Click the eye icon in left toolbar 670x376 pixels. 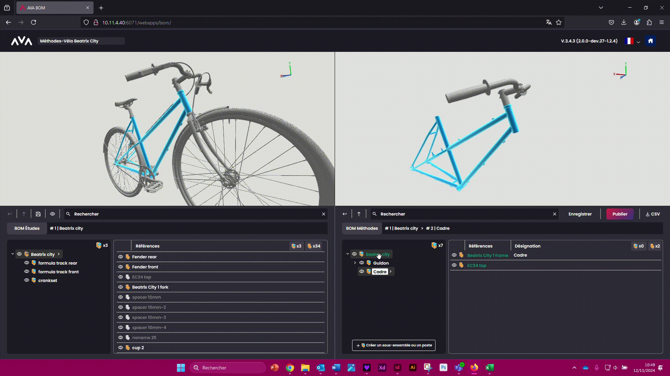pyautogui.click(x=52, y=214)
